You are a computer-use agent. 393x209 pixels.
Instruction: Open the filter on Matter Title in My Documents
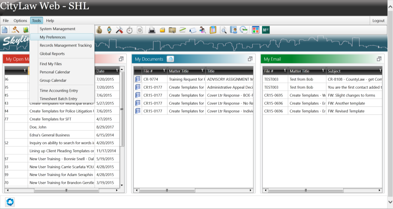point(202,71)
